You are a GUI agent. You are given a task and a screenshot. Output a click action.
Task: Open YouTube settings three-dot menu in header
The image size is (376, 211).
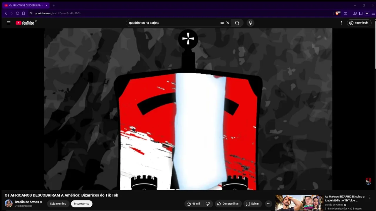[x=341, y=23]
